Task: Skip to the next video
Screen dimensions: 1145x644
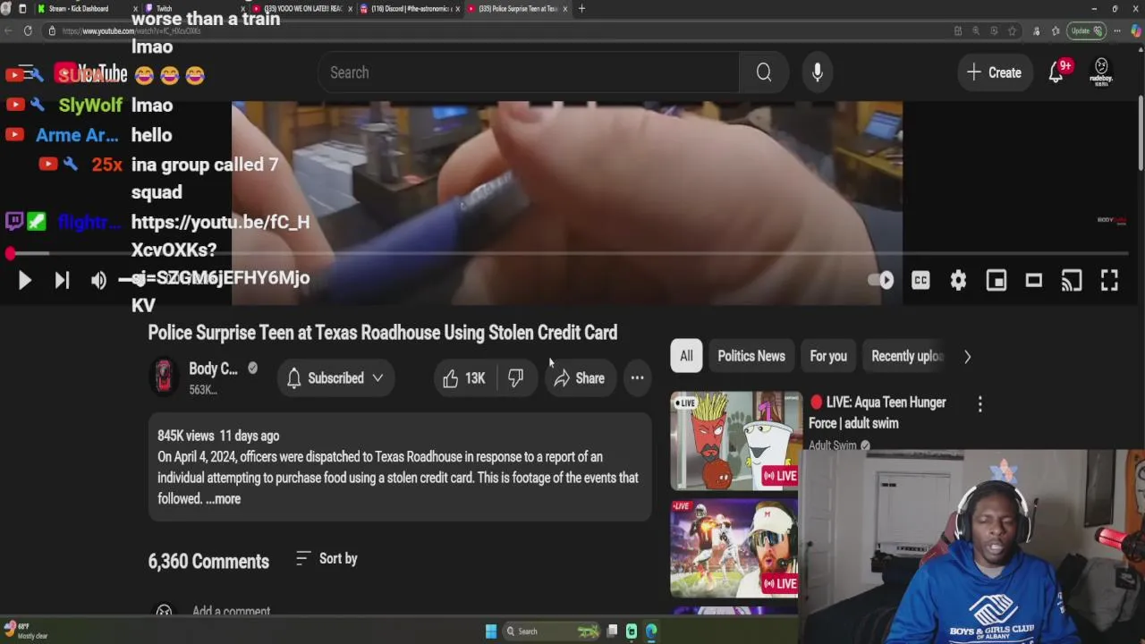Action: (x=62, y=281)
